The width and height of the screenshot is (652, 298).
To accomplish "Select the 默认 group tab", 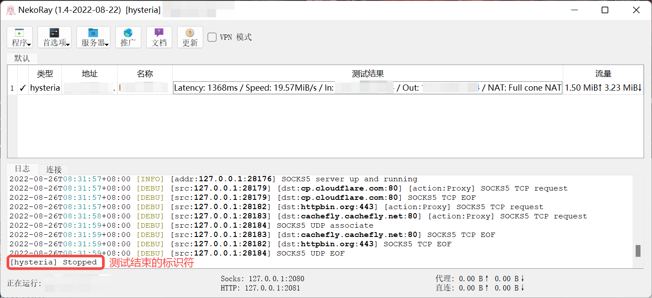I will (22, 58).
